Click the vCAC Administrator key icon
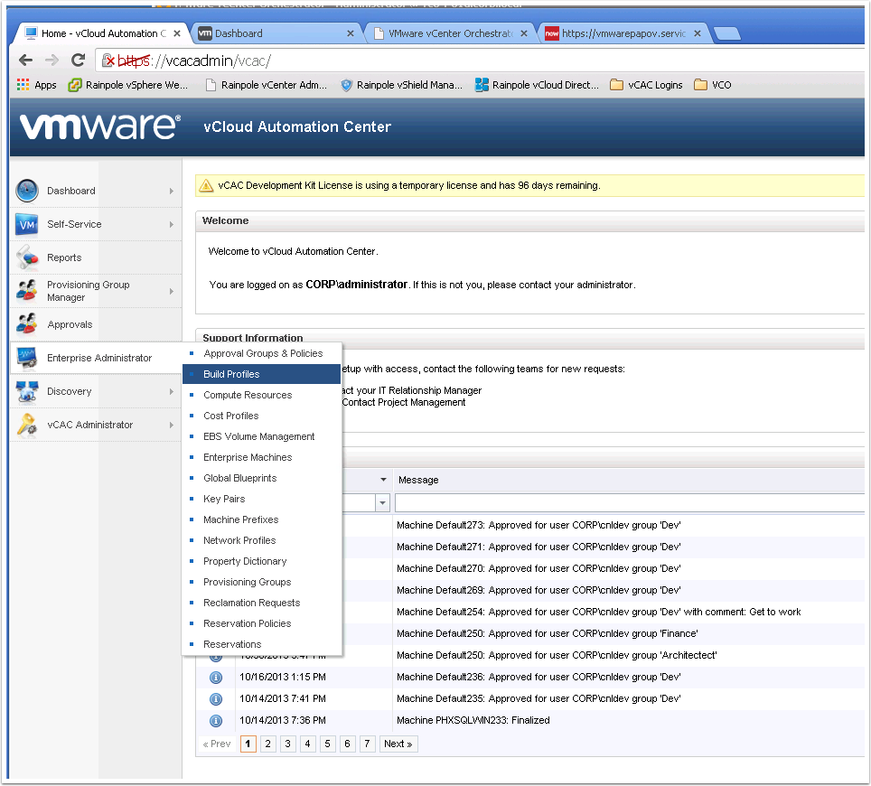This screenshot has height=786, width=871. pyautogui.click(x=27, y=425)
